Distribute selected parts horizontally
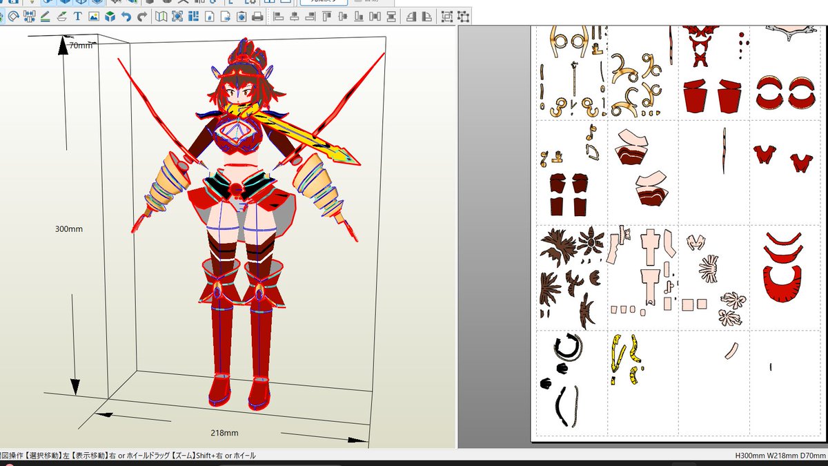 (x=375, y=16)
